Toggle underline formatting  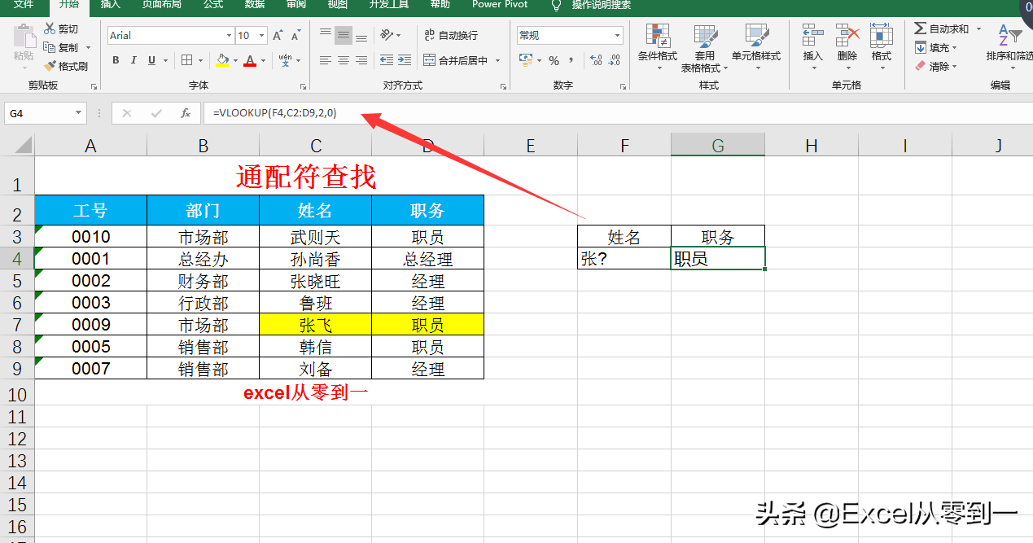coord(151,60)
